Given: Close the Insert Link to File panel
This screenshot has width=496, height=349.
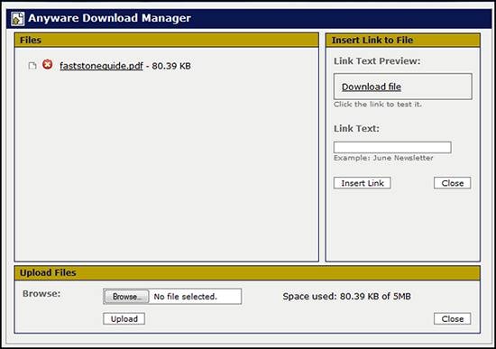Looking at the screenshot, I should coord(453,183).
